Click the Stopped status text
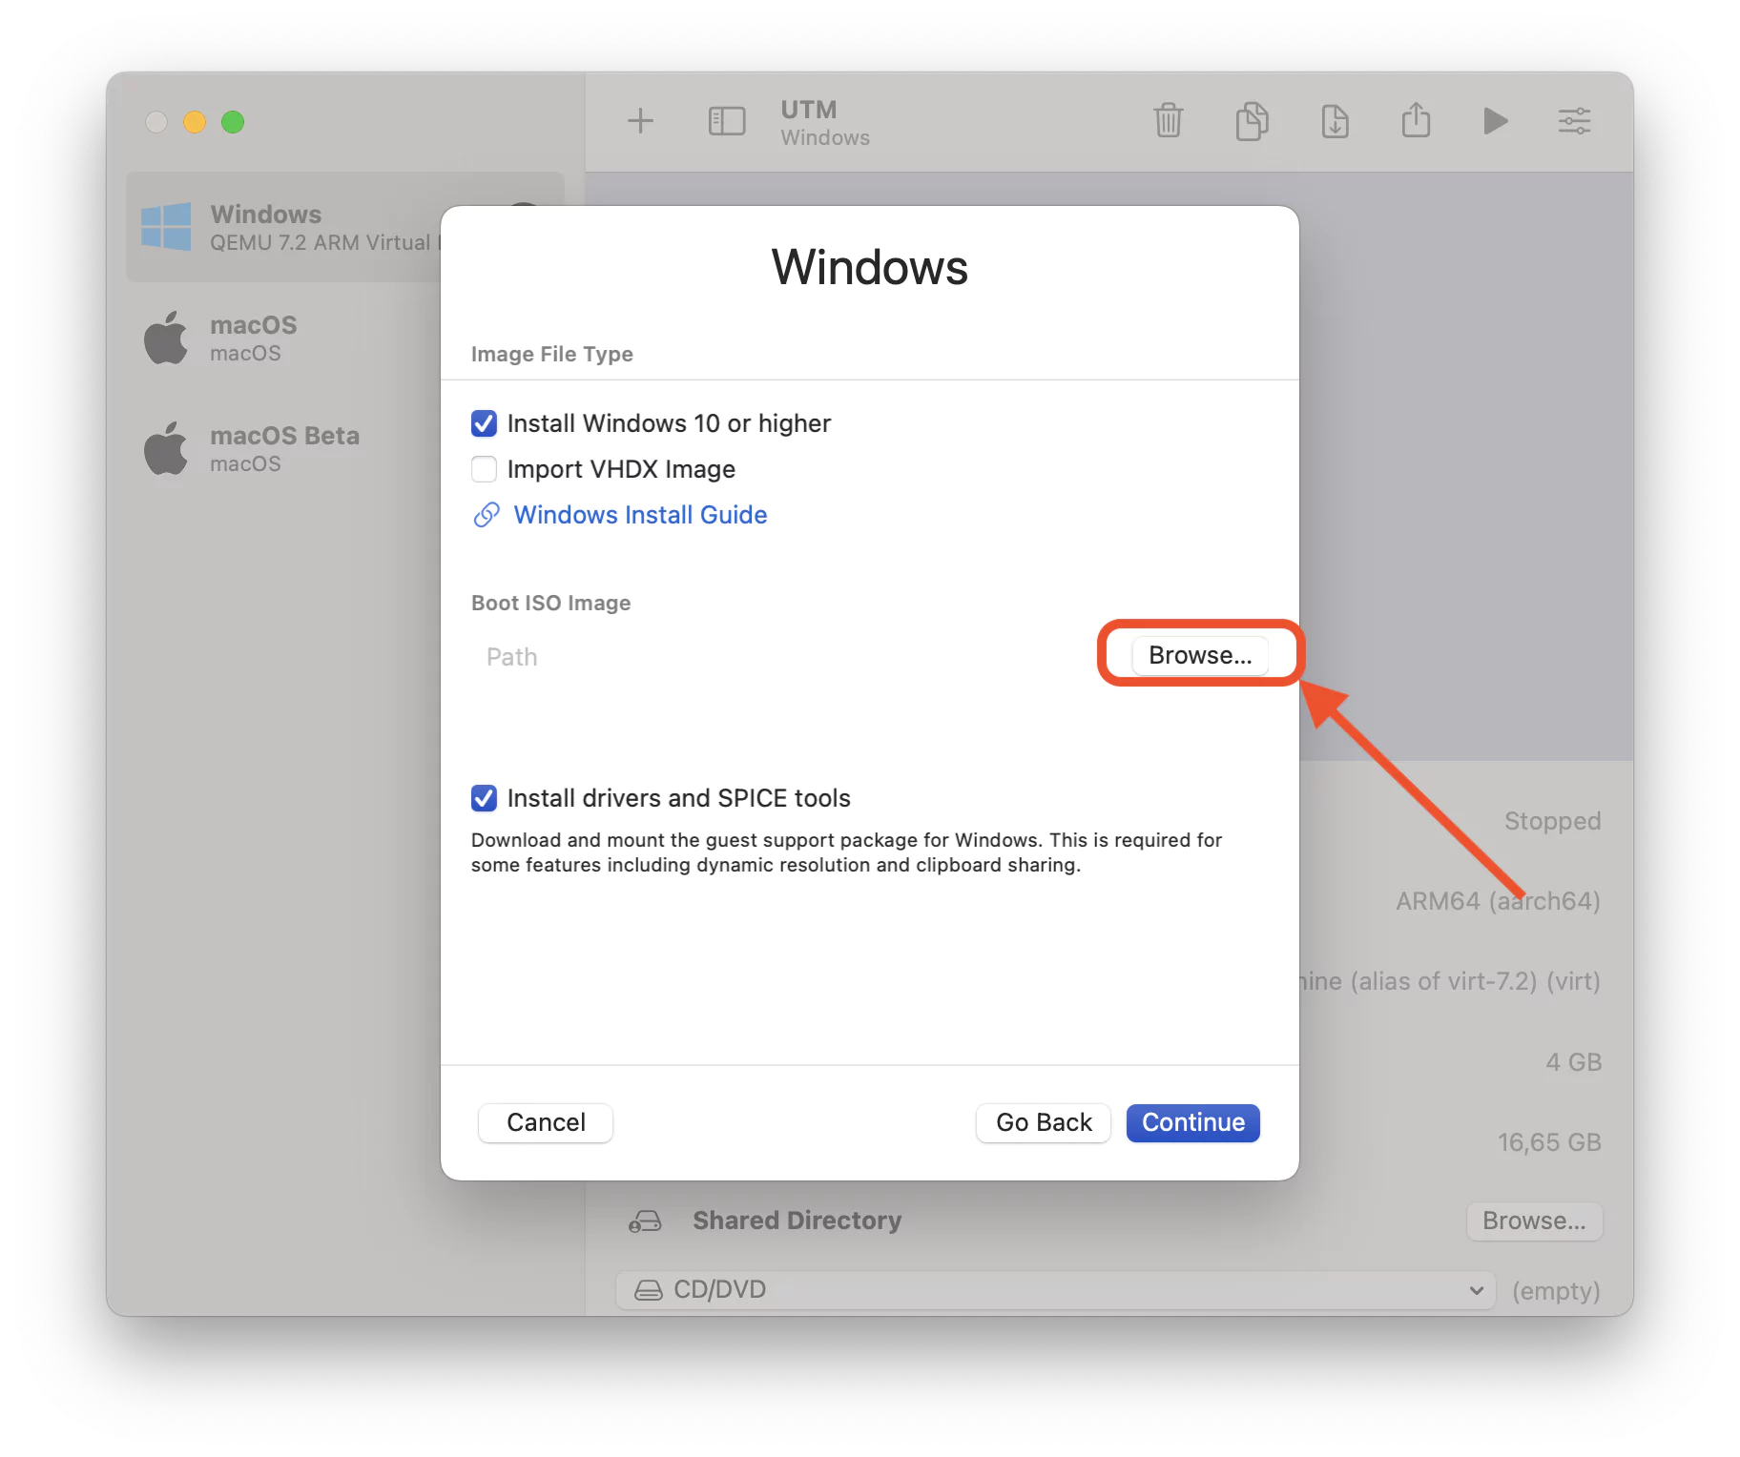Image resolution: width=1740 pixels, height=1457 pixels. tap(1552, 821)
